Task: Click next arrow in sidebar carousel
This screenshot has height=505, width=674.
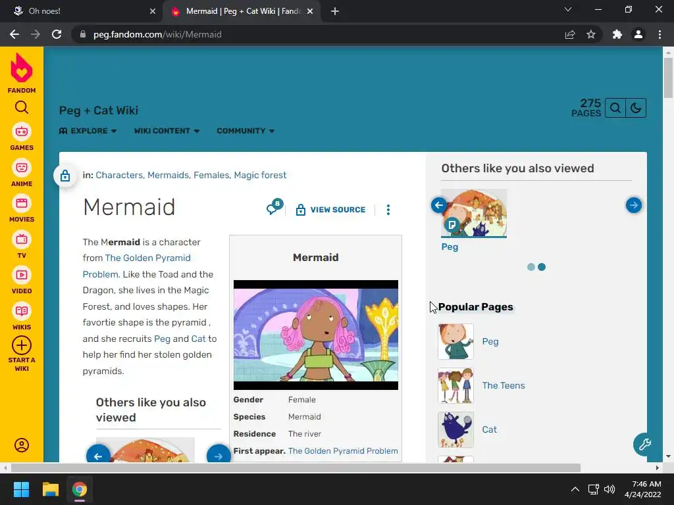Action: point(634,205)
